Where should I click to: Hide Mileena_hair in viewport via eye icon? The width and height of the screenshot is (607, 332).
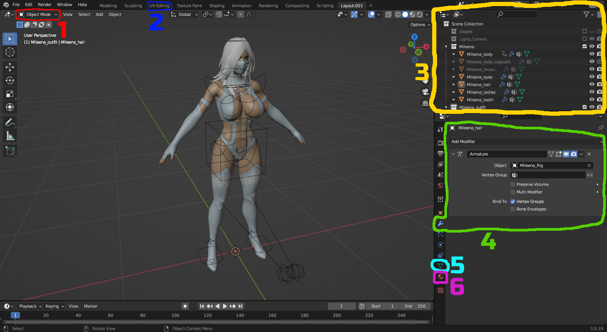(x=592, y=84)
